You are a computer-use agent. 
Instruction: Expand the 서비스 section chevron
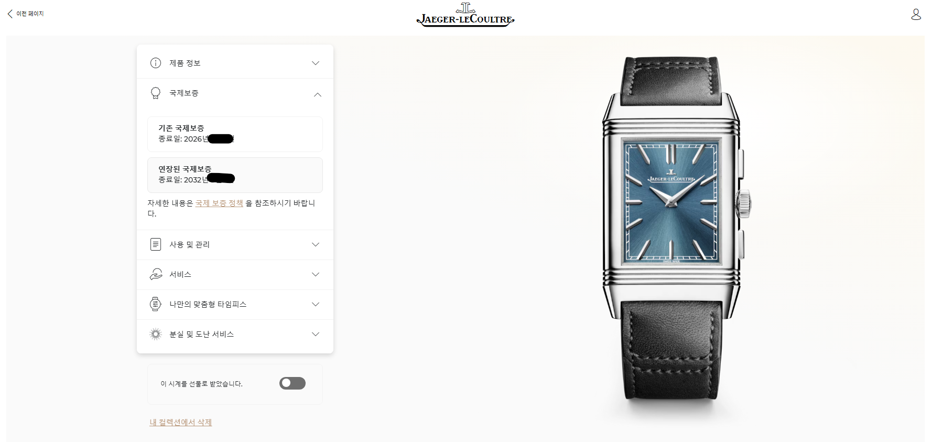tap(316, 274)
